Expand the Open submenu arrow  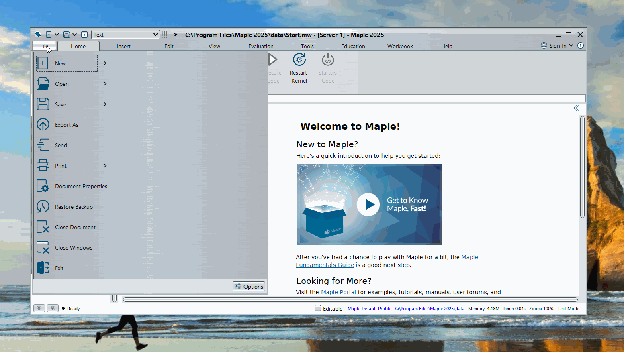[x=105, y=84]
